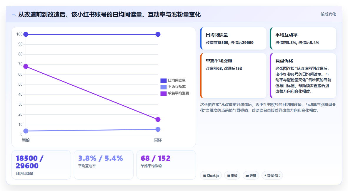Click the lightning icon beside the title

[x=14, y=15]
